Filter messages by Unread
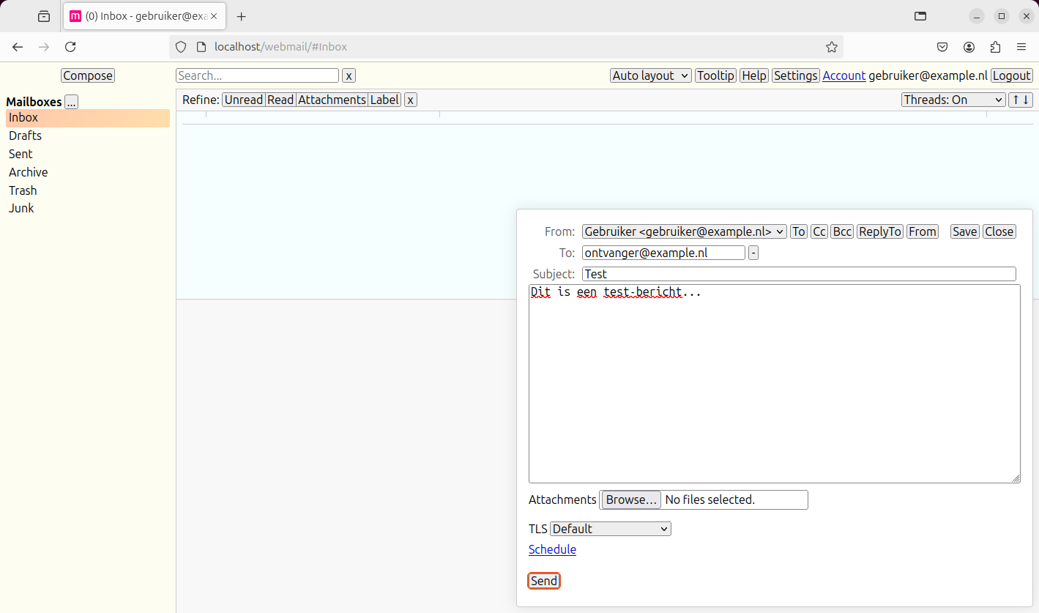This screenshot has height=613, width=1039. pyautogui.click(x=243, y=100)
